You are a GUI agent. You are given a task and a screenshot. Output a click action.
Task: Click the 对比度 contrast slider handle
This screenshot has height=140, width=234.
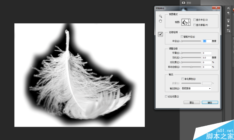(181, 62)
